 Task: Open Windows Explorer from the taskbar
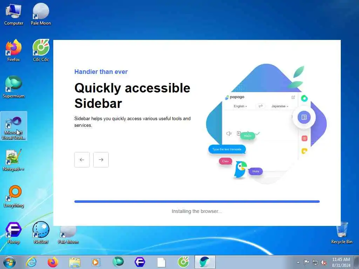tap(75, 262)
